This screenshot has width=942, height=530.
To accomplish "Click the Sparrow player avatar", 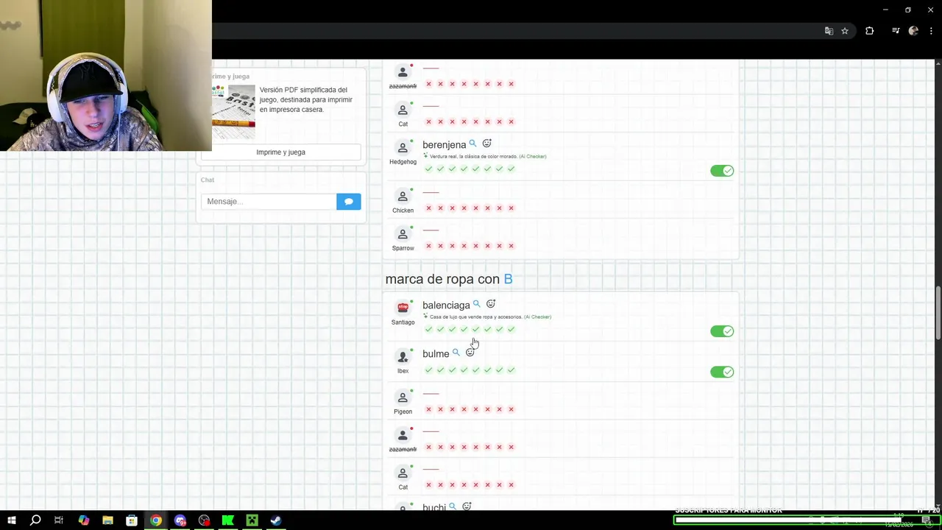I will 403,234.
